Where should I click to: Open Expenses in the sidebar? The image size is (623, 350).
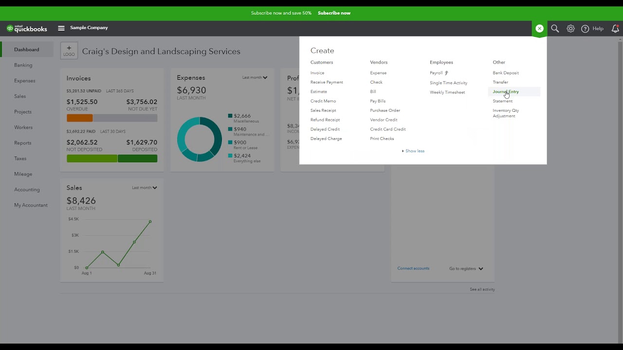coord(25,81)
